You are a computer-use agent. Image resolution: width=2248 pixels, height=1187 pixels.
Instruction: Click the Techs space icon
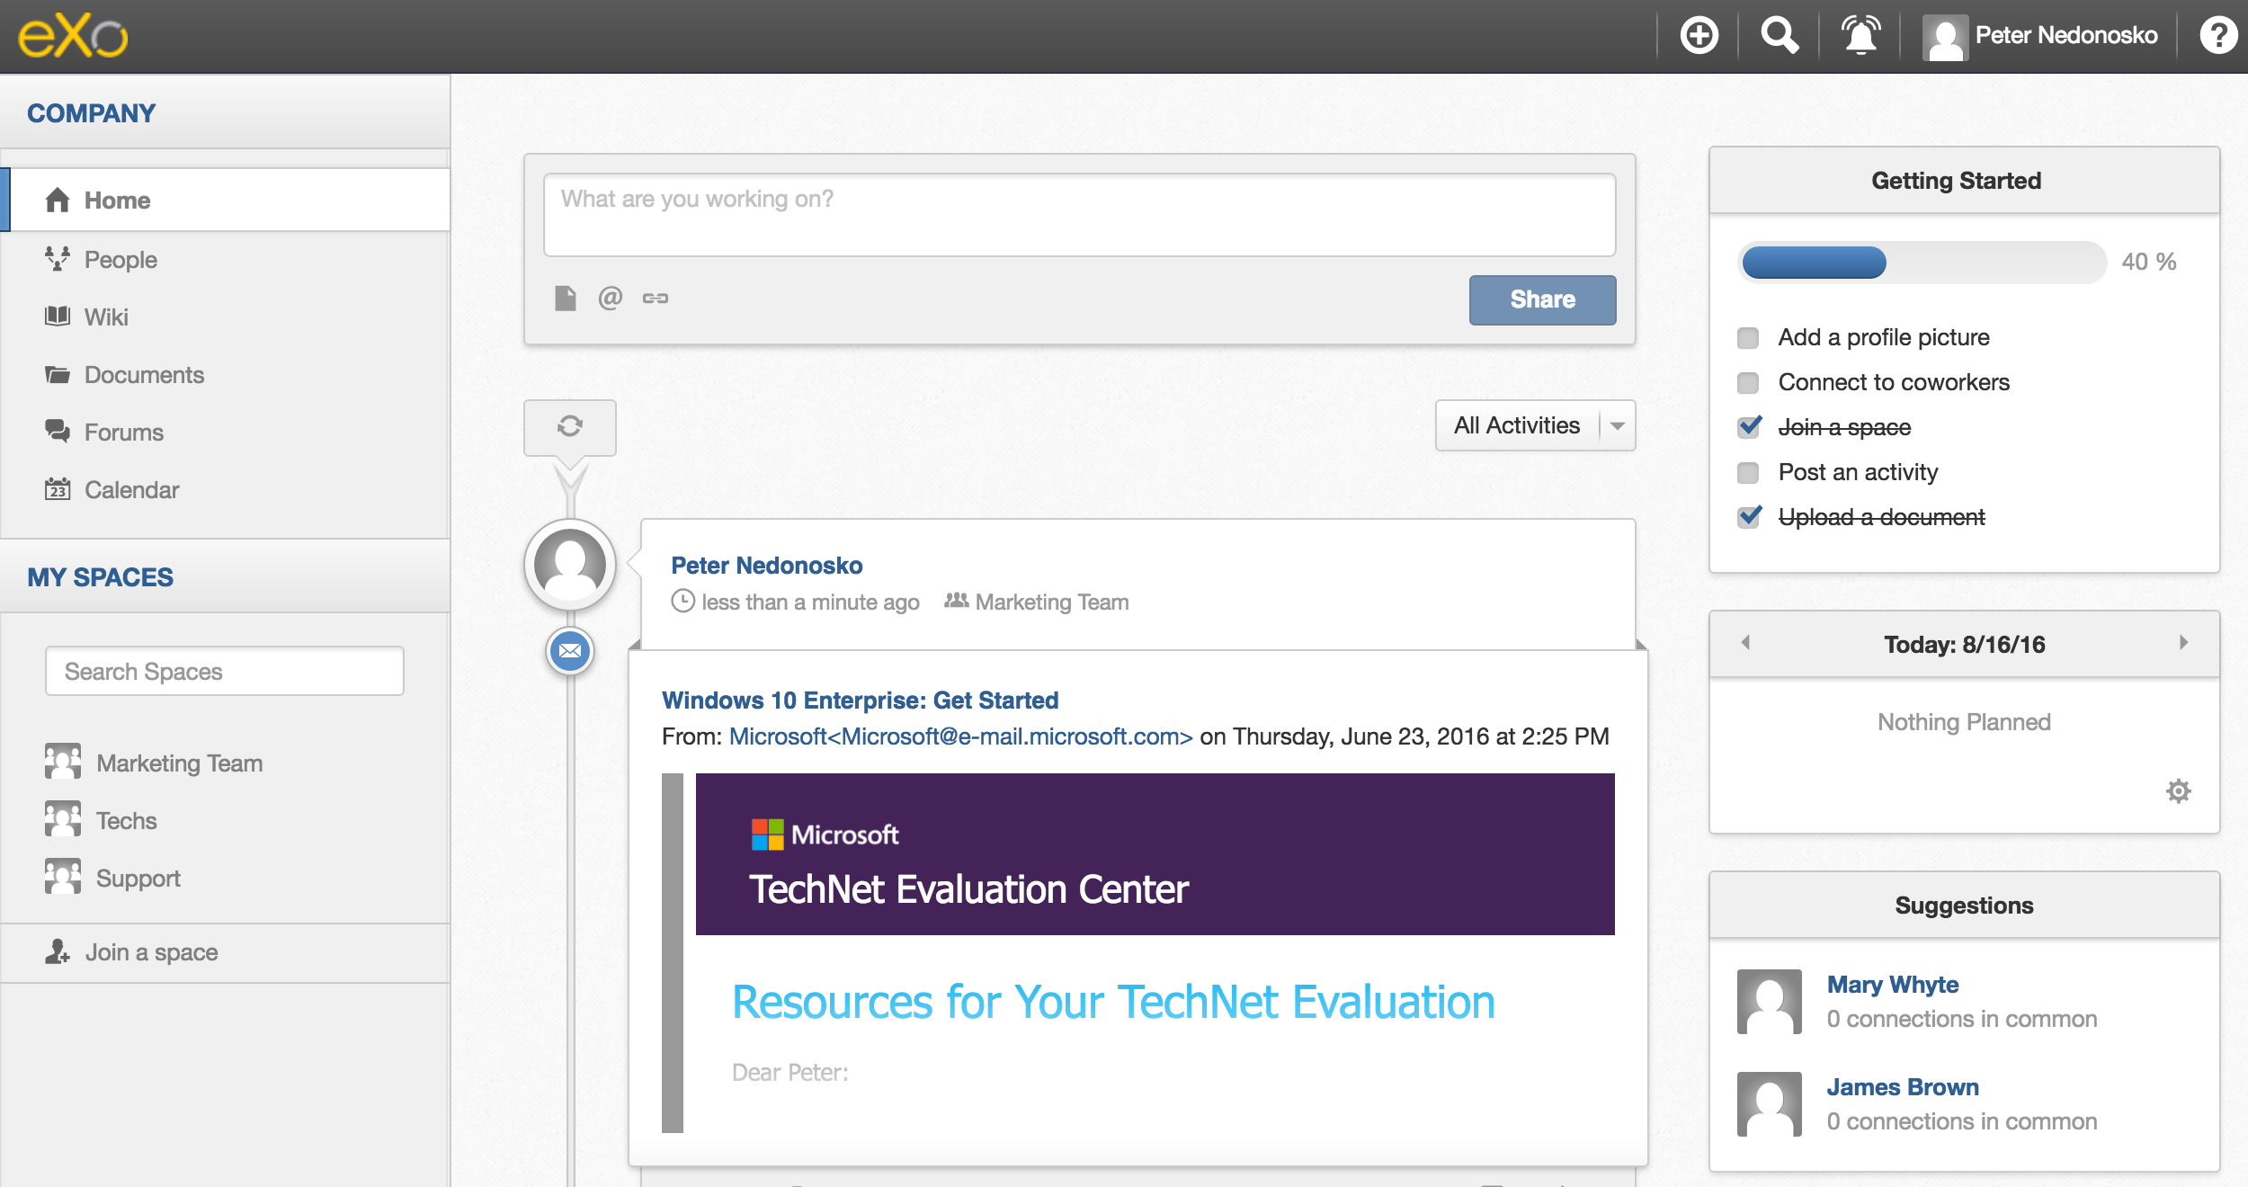click(63, 819)
